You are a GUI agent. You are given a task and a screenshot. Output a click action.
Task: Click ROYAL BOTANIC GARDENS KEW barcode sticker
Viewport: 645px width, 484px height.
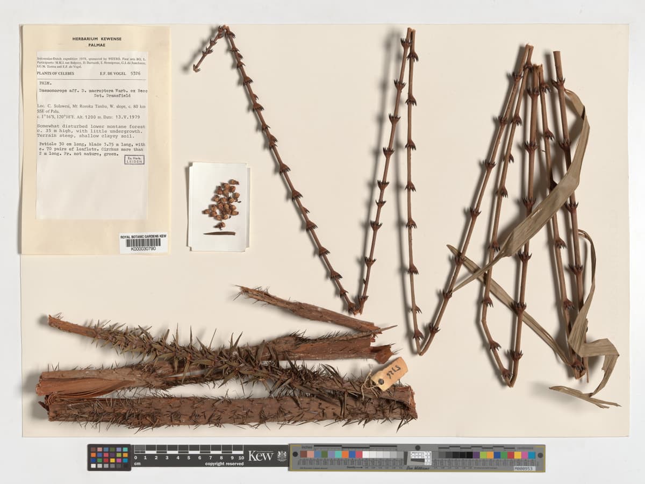(144, 243)
